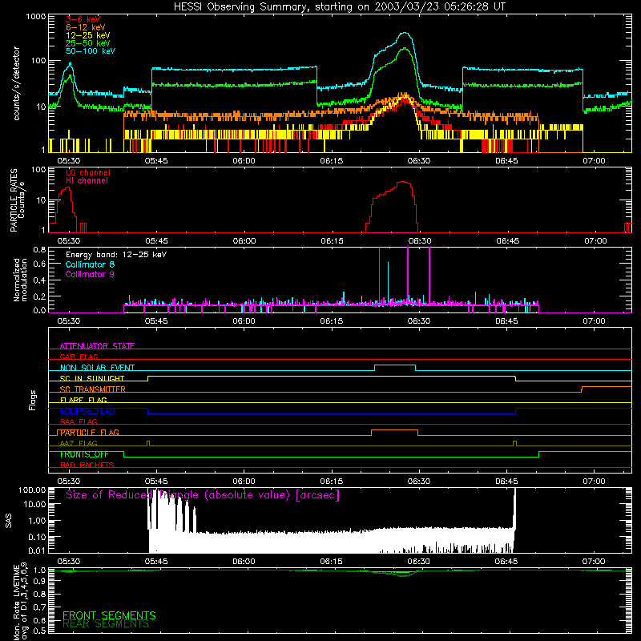Select the 3-6 keV legend entry
This screenshot has width=641, height=641.
point(83,19)
